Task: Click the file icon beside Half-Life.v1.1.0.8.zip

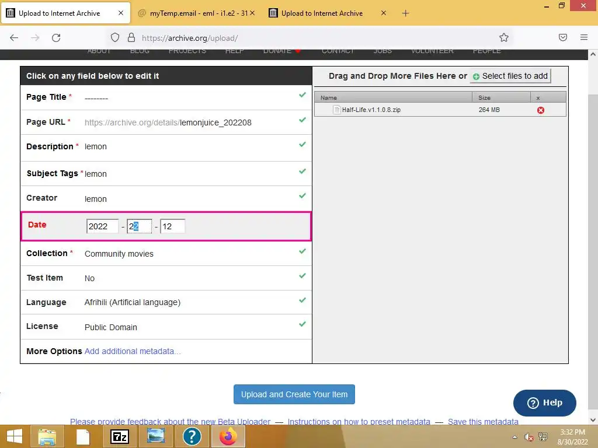Action: pos(337,110)
